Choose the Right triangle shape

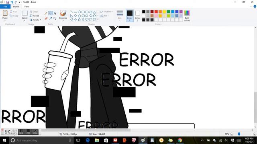click(x=71, y=16)
